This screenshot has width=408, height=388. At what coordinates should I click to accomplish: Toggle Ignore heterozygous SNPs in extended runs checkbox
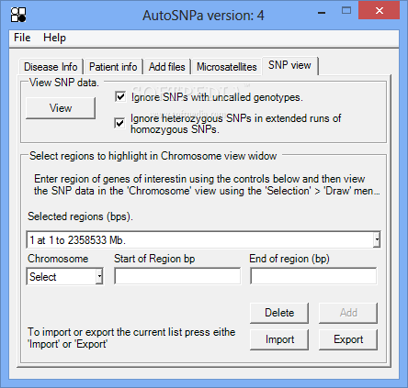click(x=119, y=123)
